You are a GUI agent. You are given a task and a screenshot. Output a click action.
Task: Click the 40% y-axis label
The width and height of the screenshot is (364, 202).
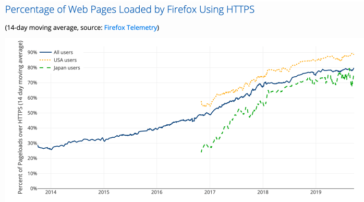(32, 128)
